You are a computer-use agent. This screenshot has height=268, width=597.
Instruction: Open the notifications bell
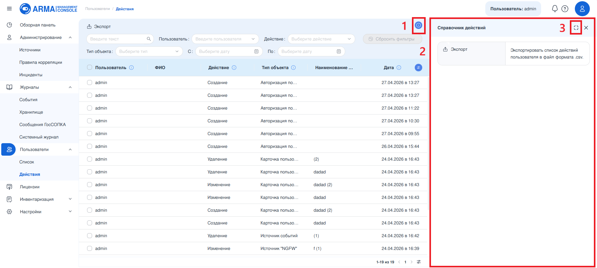click(x=555, y=9)
